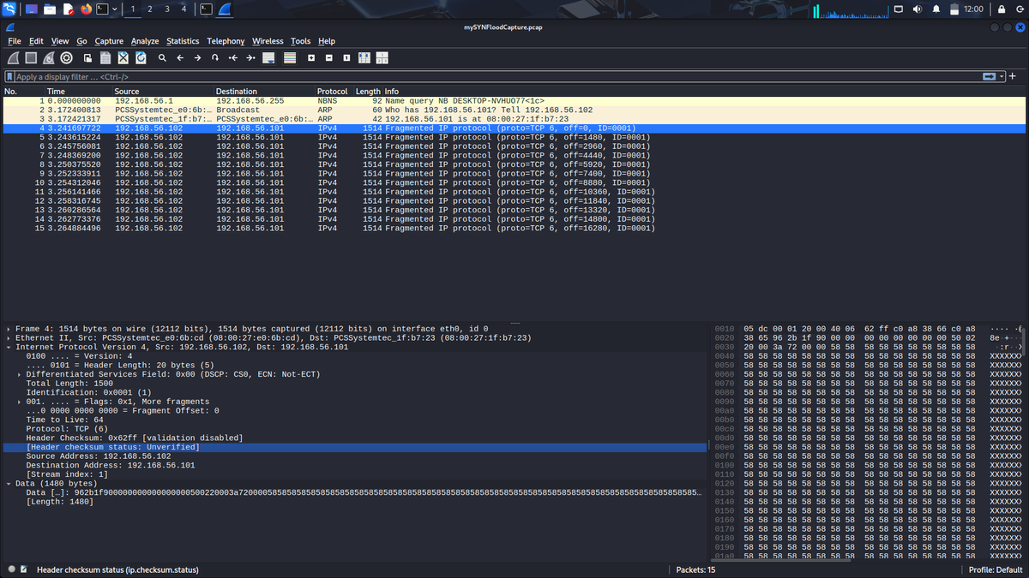Screen dimensions: 1029x578
Task: Go back in packet history arrow
Action: (180, 58)
